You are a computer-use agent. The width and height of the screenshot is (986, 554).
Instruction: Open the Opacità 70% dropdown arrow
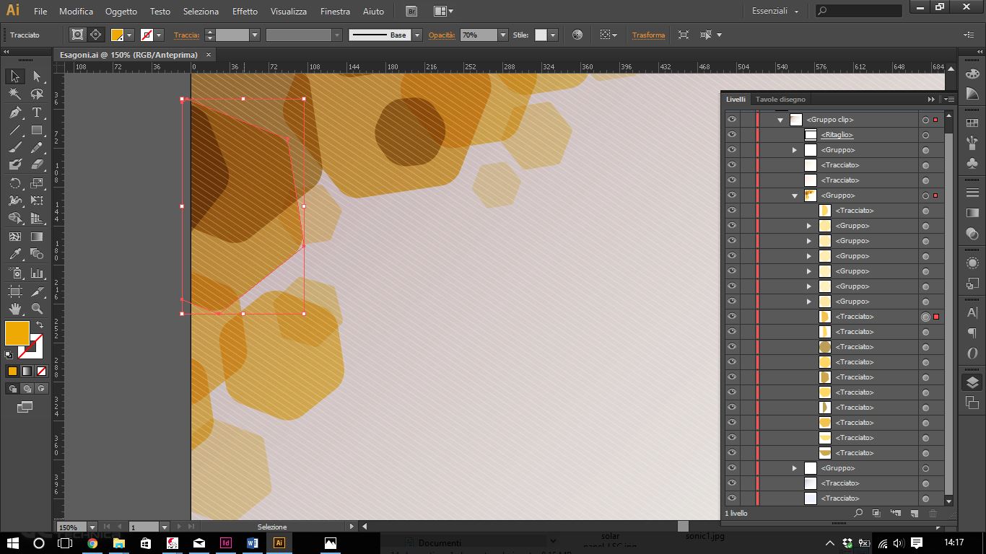click(x=503, y=35)
